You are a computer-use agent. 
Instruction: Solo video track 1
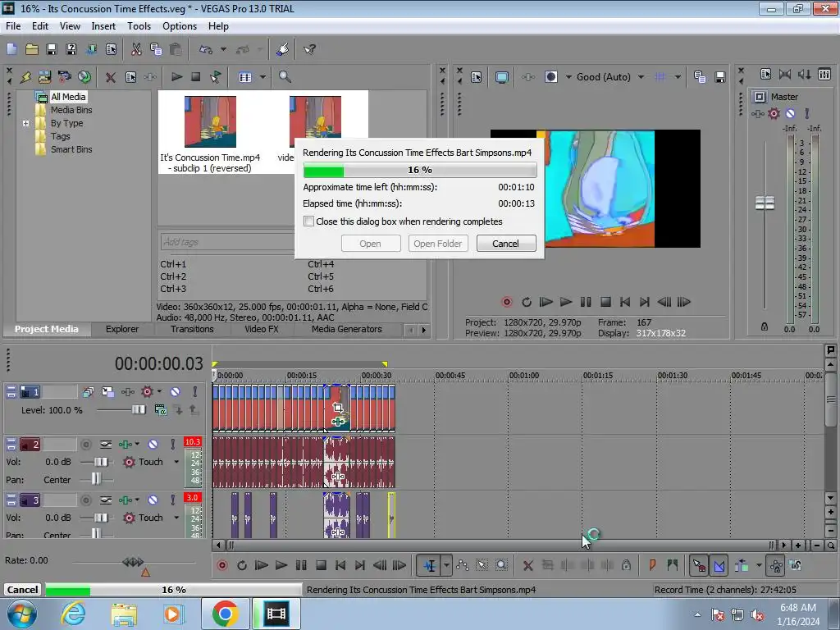tap(195, 391)
